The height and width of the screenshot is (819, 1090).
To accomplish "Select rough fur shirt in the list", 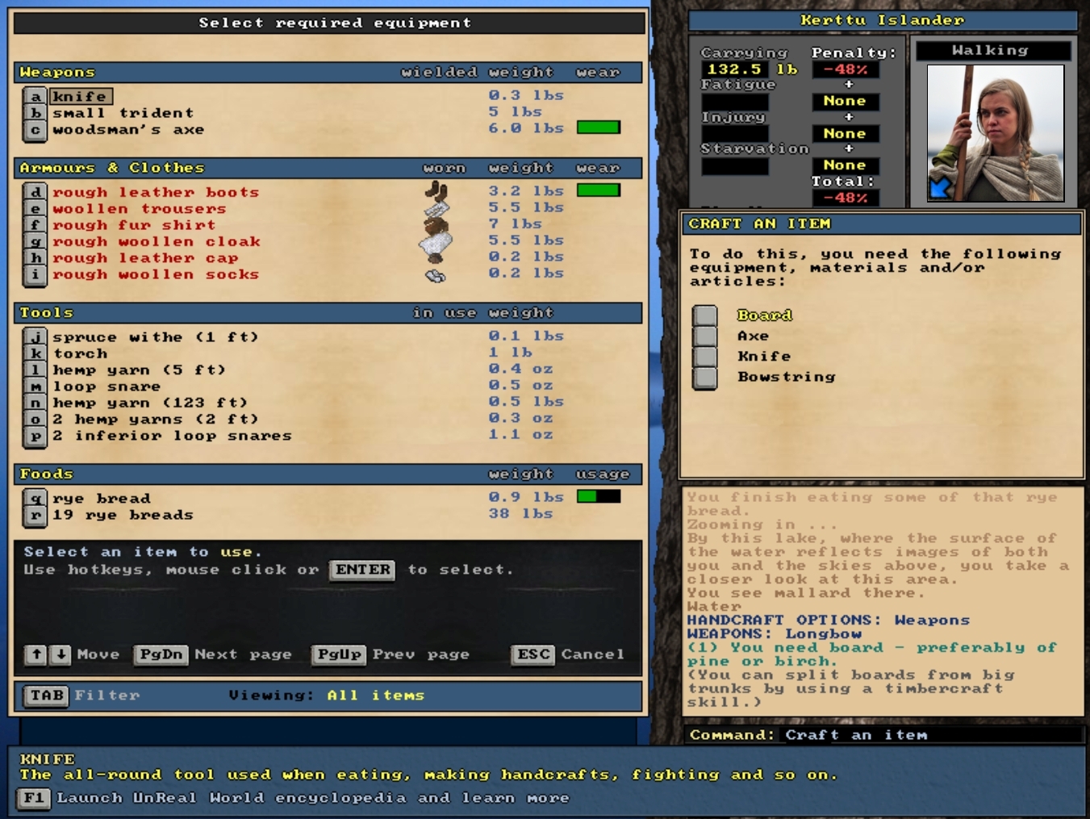I will pos(134,225).
